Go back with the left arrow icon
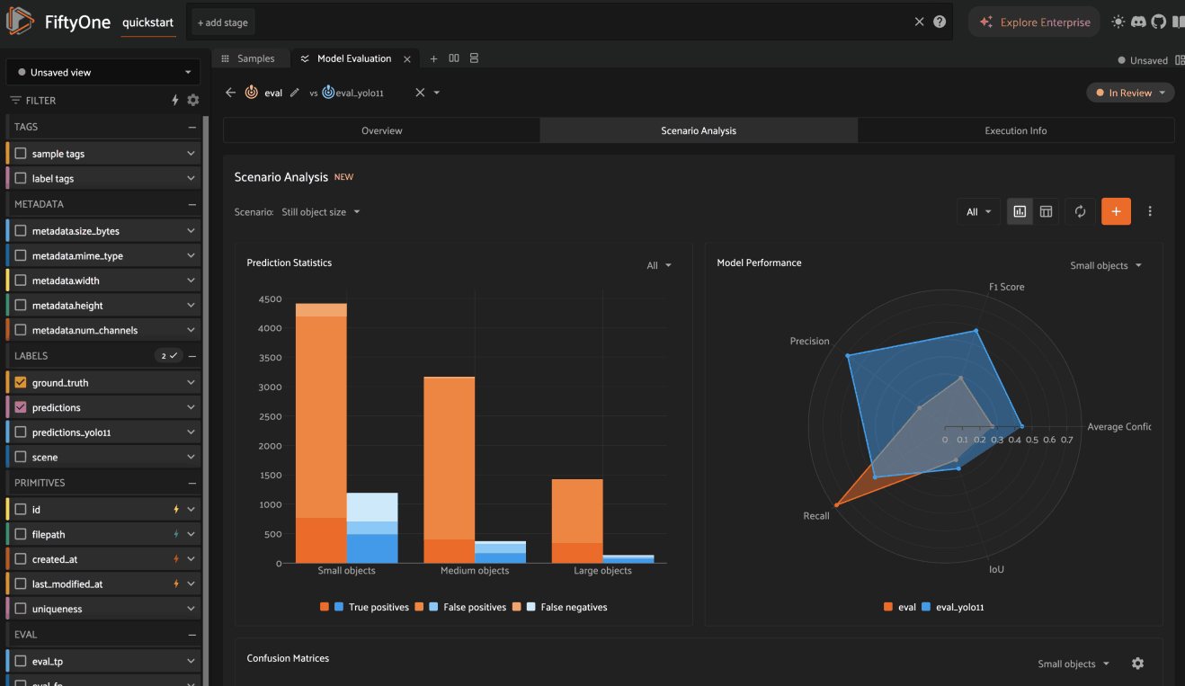The image size is (1185, 686). (230, 93)
